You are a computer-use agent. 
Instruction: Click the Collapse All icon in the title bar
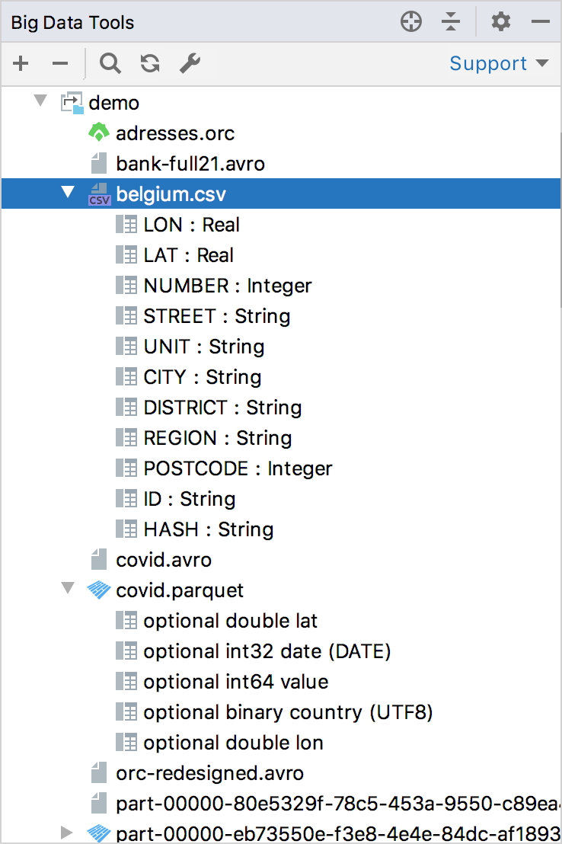coord(451,21)
